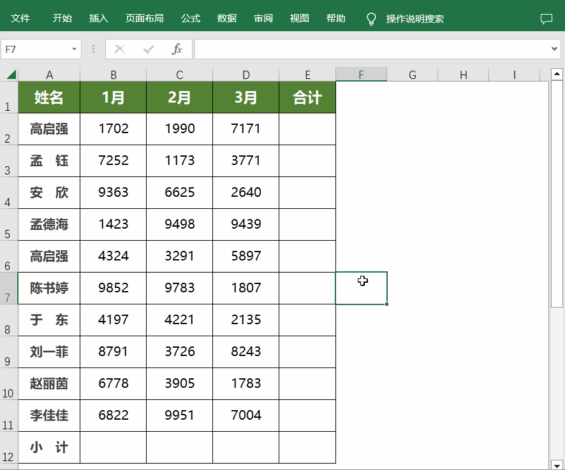The image size is (565, 470).
Task: Select column E header
Action: (307, 75)
